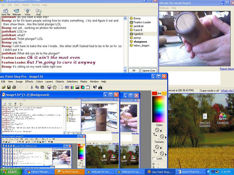
Task: Toggle the Lock checkbox in color palette
Action: pos(154,158)
